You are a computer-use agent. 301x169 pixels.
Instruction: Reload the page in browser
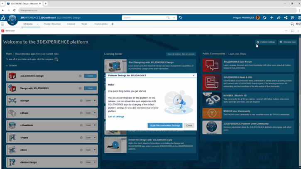pos(14,10)
